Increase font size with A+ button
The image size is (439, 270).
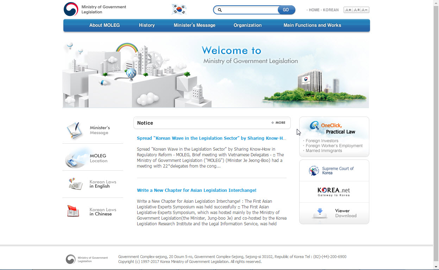coord(348,10)
